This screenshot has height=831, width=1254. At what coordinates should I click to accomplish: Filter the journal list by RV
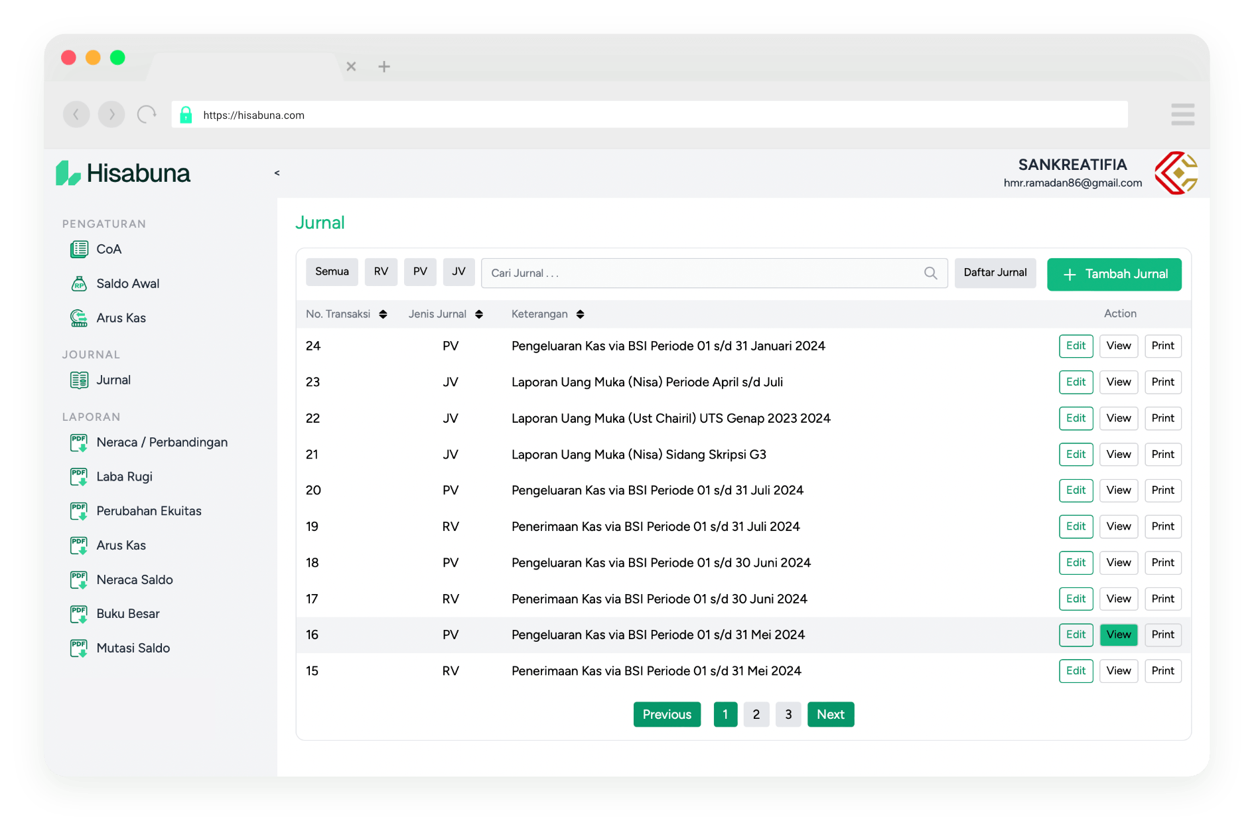[381, 271]
